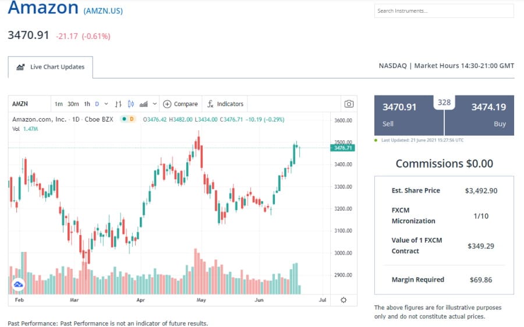The height and width of the screenshot is (327, 524).
Task: Click the 3600.00 price axis label
Action: tap(343, 120)
